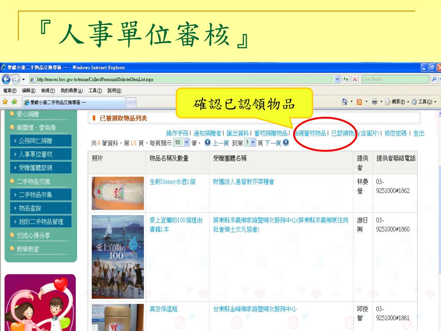Open a new blank tab button
441x331 pixels.
point(131,103)
